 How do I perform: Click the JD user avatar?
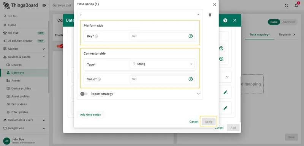[6, 141]
